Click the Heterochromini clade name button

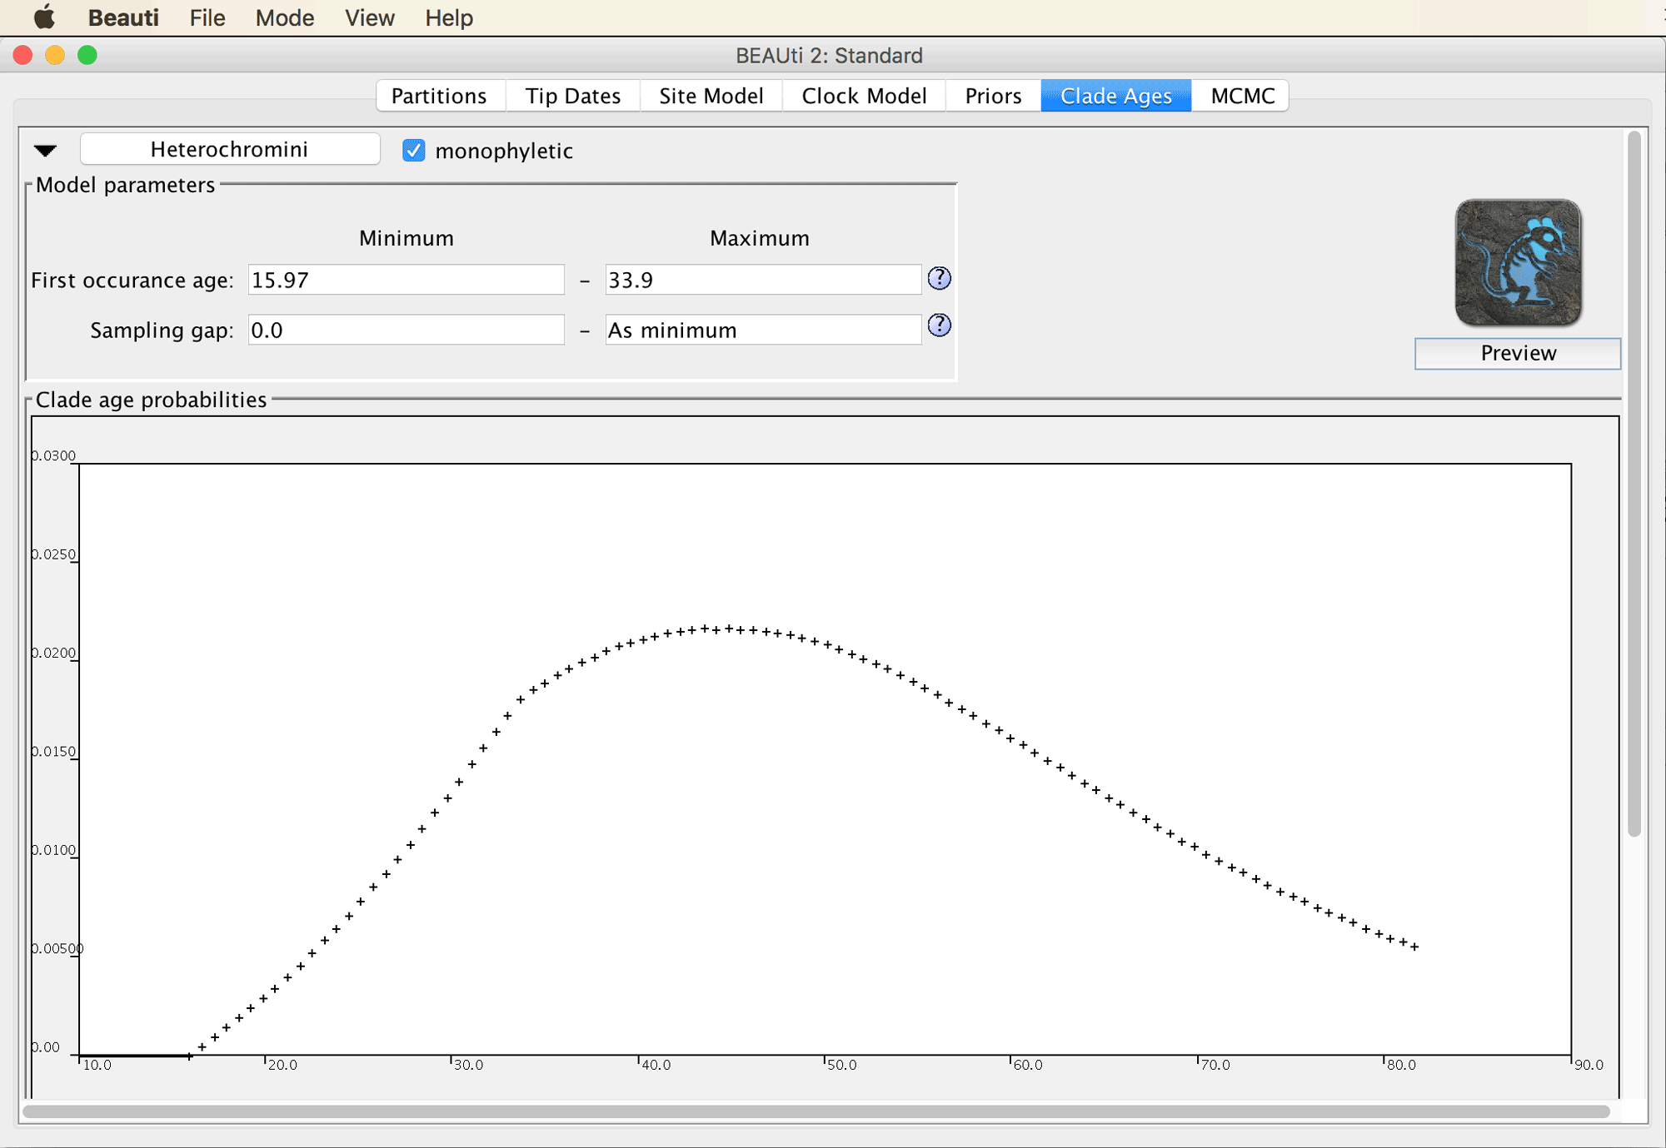[230, 150]
